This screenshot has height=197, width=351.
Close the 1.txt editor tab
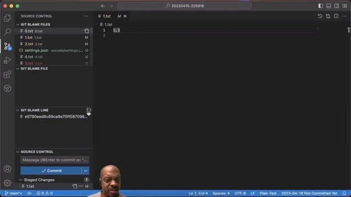click(125, 16)
